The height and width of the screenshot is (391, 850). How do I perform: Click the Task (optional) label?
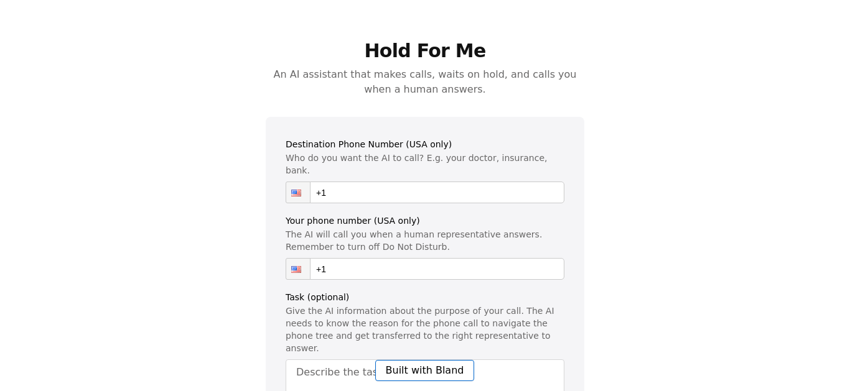point(317,297)
